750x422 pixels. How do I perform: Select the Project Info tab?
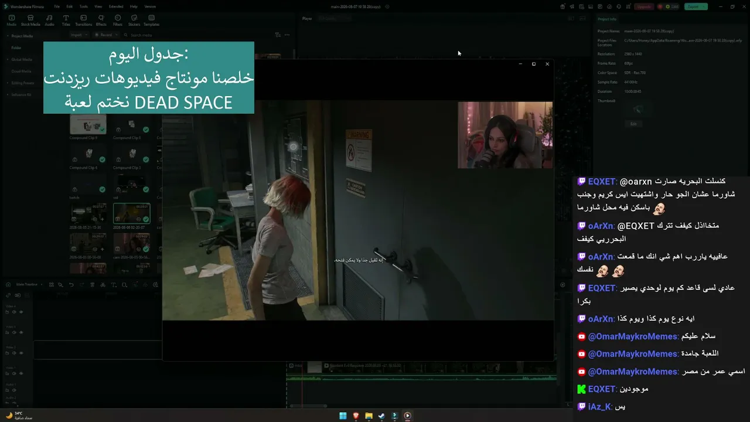pos(607,19)
